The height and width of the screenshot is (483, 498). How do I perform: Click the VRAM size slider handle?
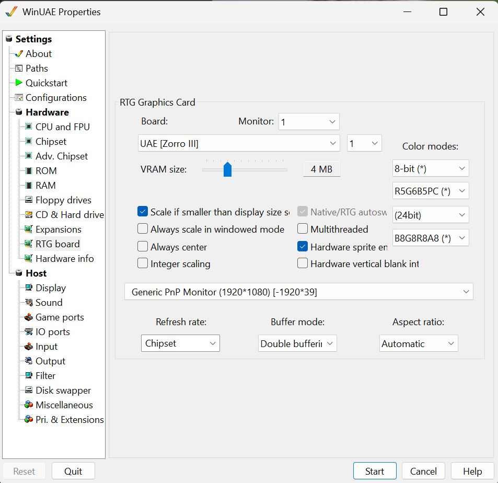coord(227,169)
